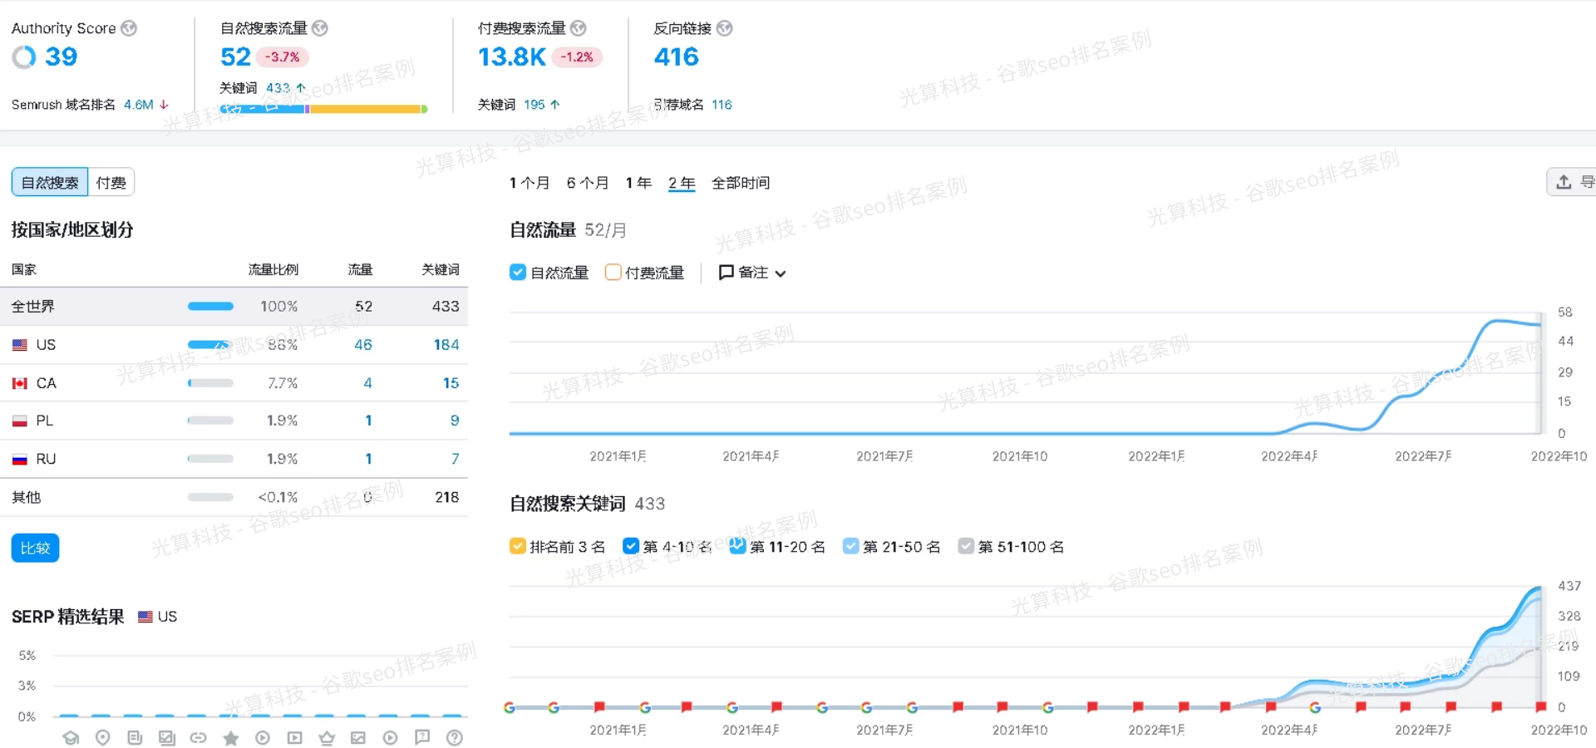Click the link chain SERP feature icon
1596x748 pixels.
point(198,737)
